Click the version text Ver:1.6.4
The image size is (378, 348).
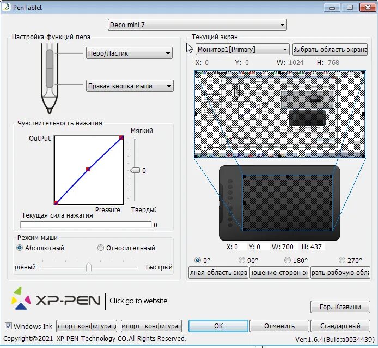point(335,340)
